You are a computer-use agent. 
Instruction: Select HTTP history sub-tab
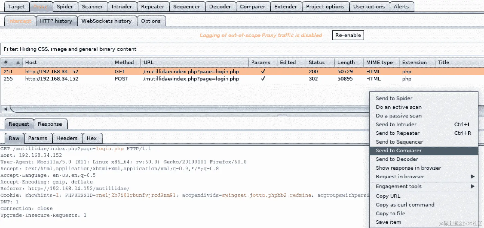coord(56,21)
